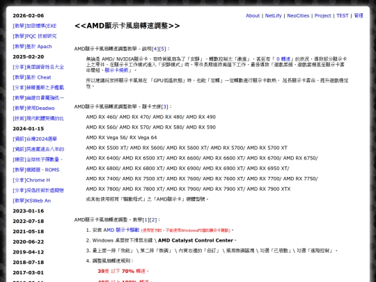Open the [分享]Chrome H sidebar article
Screen dimensions: 376x282
(31, 180)
